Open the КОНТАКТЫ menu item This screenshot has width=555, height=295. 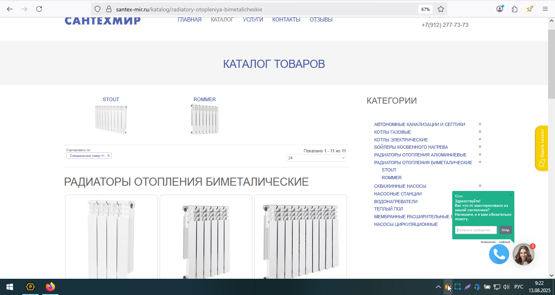click(x=286, y=20)
